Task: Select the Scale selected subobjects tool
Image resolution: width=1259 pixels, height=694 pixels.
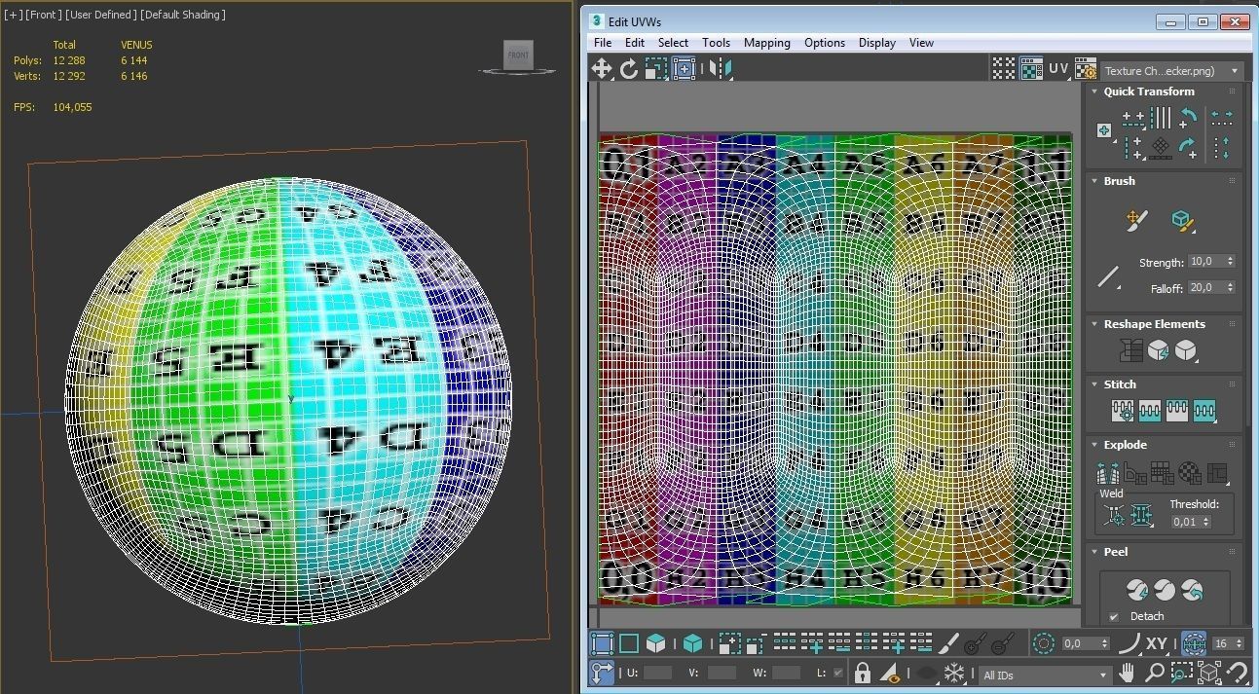Action: click(x=656, y=68)
